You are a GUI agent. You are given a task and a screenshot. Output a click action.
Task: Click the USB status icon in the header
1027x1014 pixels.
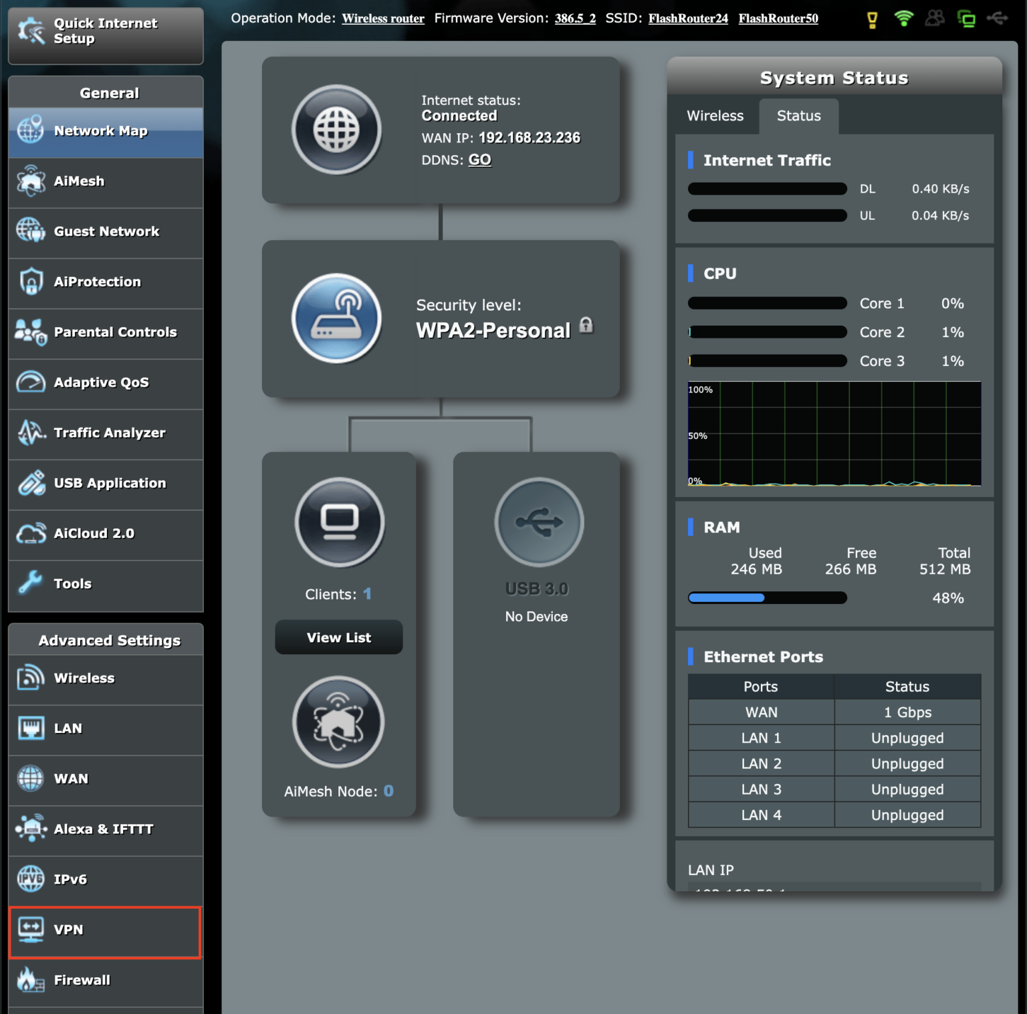(x=998, y=18)
